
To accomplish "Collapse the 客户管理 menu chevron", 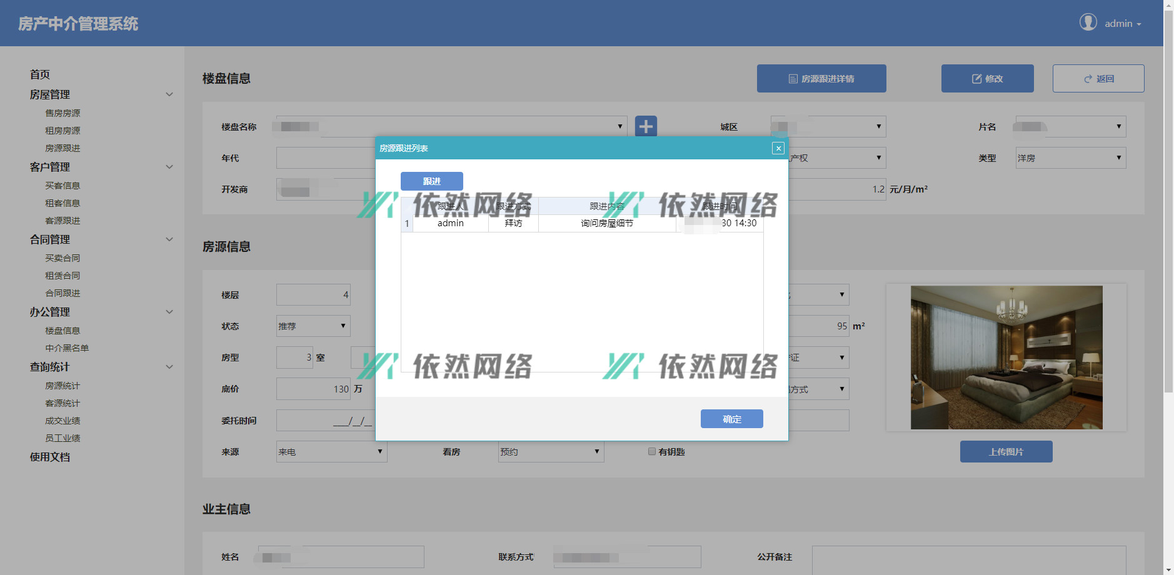I will tap(169, 167).
